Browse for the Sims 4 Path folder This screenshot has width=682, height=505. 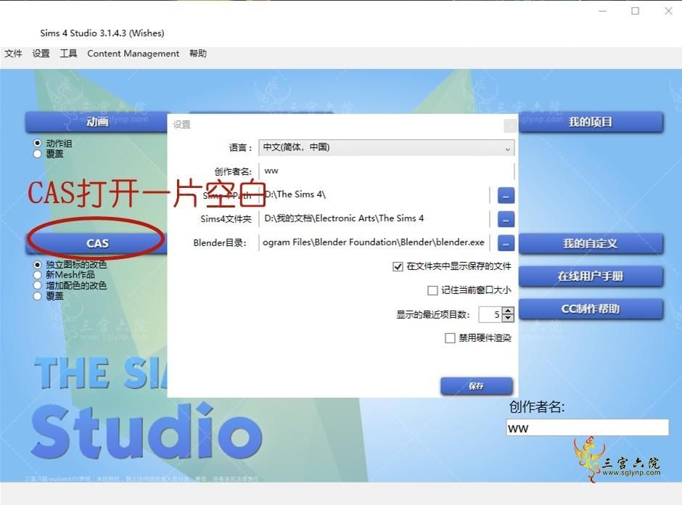tap(506, 196)
